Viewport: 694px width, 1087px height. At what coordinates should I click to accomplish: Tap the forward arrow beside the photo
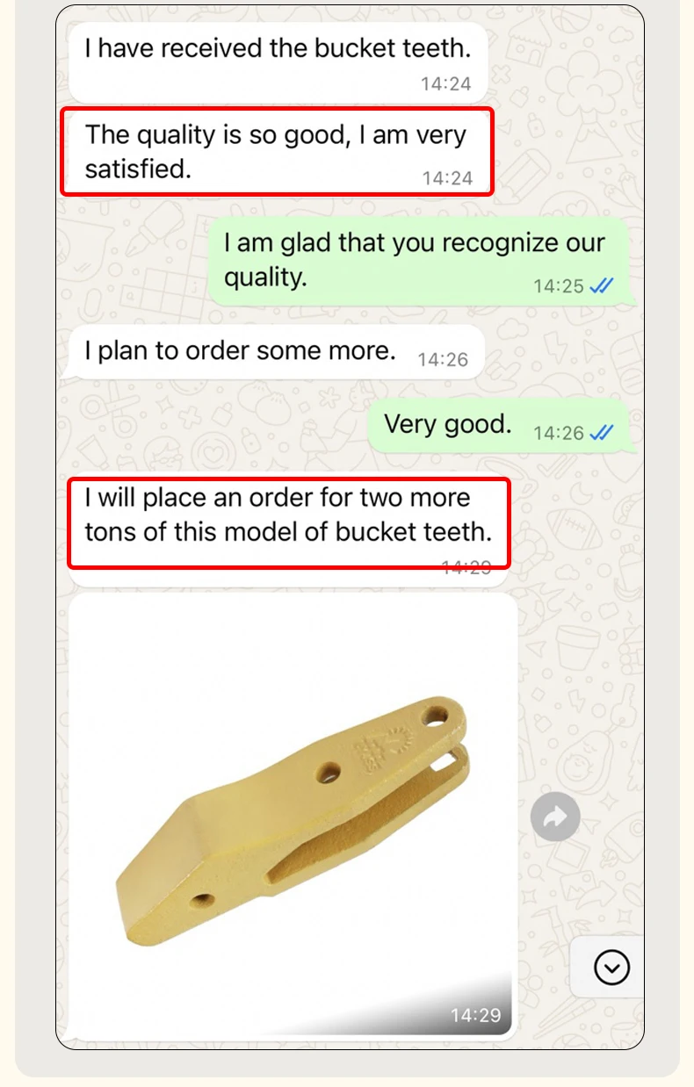pyautogui.click(x=555, y=817)
